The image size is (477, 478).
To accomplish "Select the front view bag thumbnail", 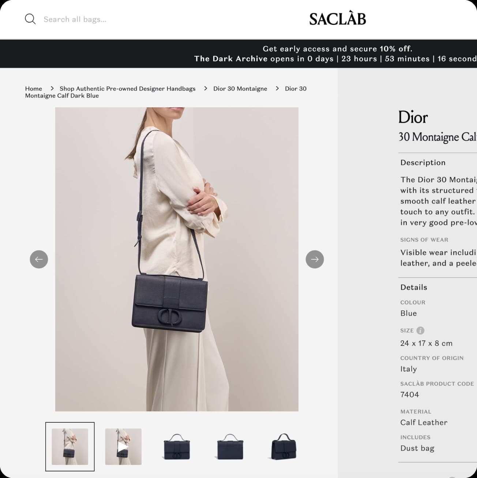I will (177, 446).
